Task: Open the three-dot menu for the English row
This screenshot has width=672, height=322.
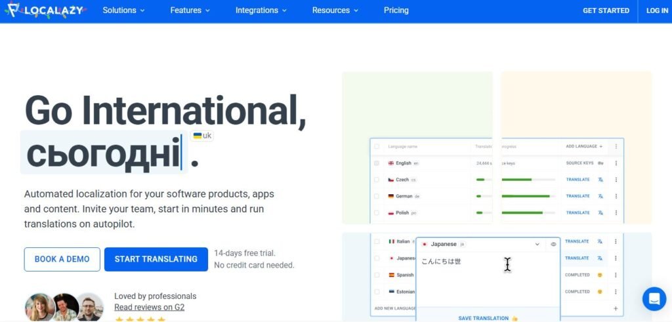Action: pos(616,163)
